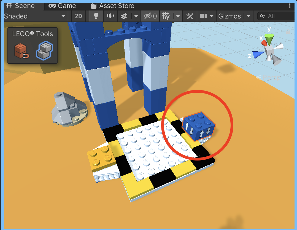Click the scene search field
The image size is (297, 230).
(x=276, y=16)
